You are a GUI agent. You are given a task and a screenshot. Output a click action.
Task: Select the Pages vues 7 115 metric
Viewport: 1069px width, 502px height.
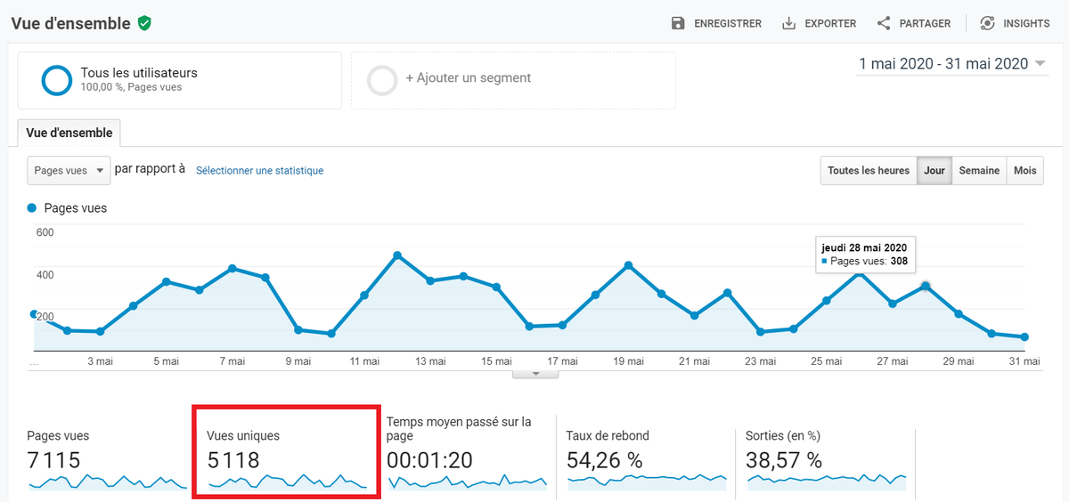click(x=107, y=459)
